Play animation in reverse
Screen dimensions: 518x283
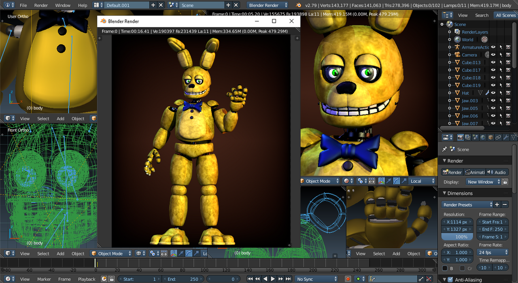click(265, 279)
